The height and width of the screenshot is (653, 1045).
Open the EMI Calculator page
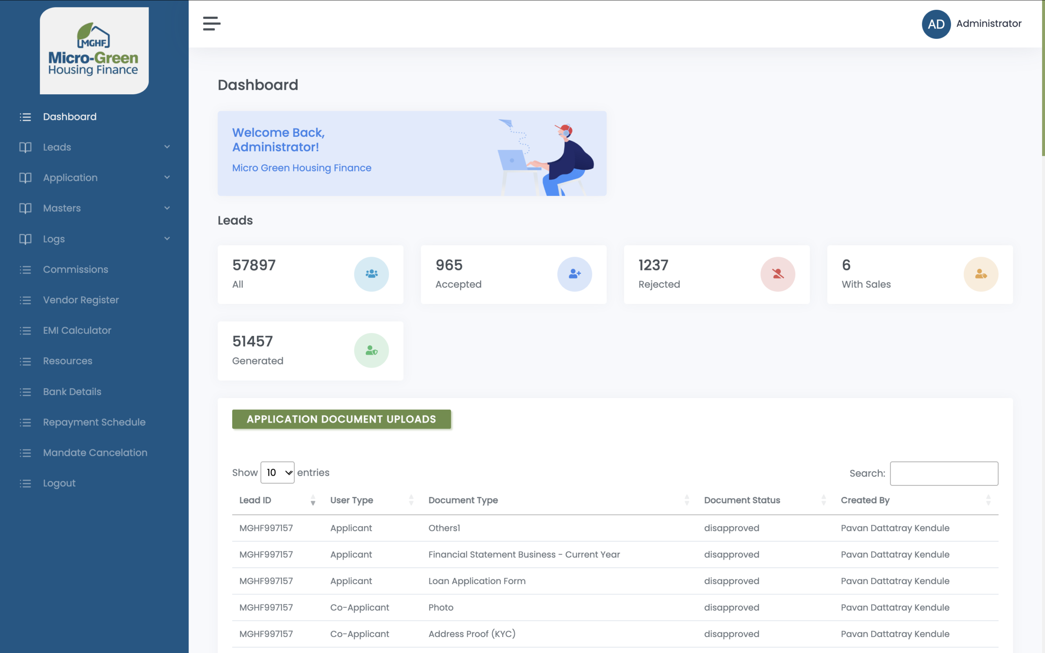77,331
